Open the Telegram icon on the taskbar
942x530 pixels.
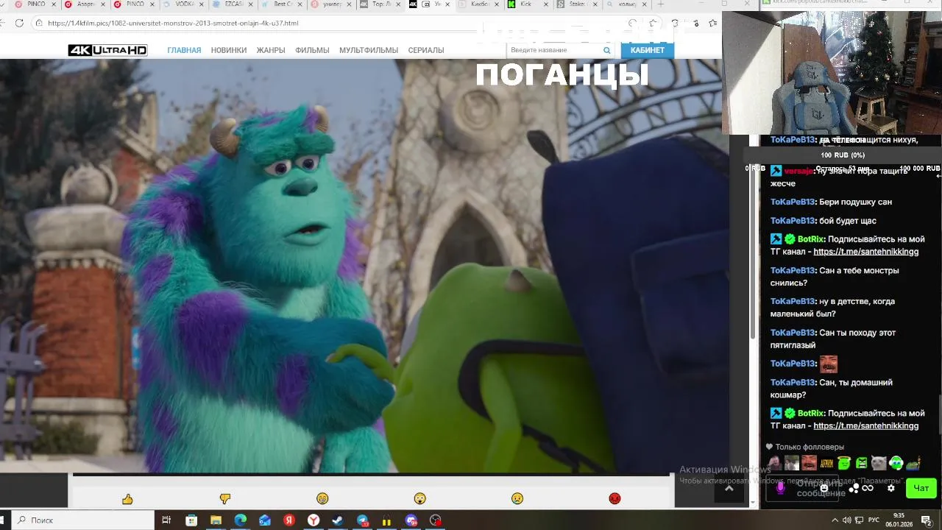[363, 520]
